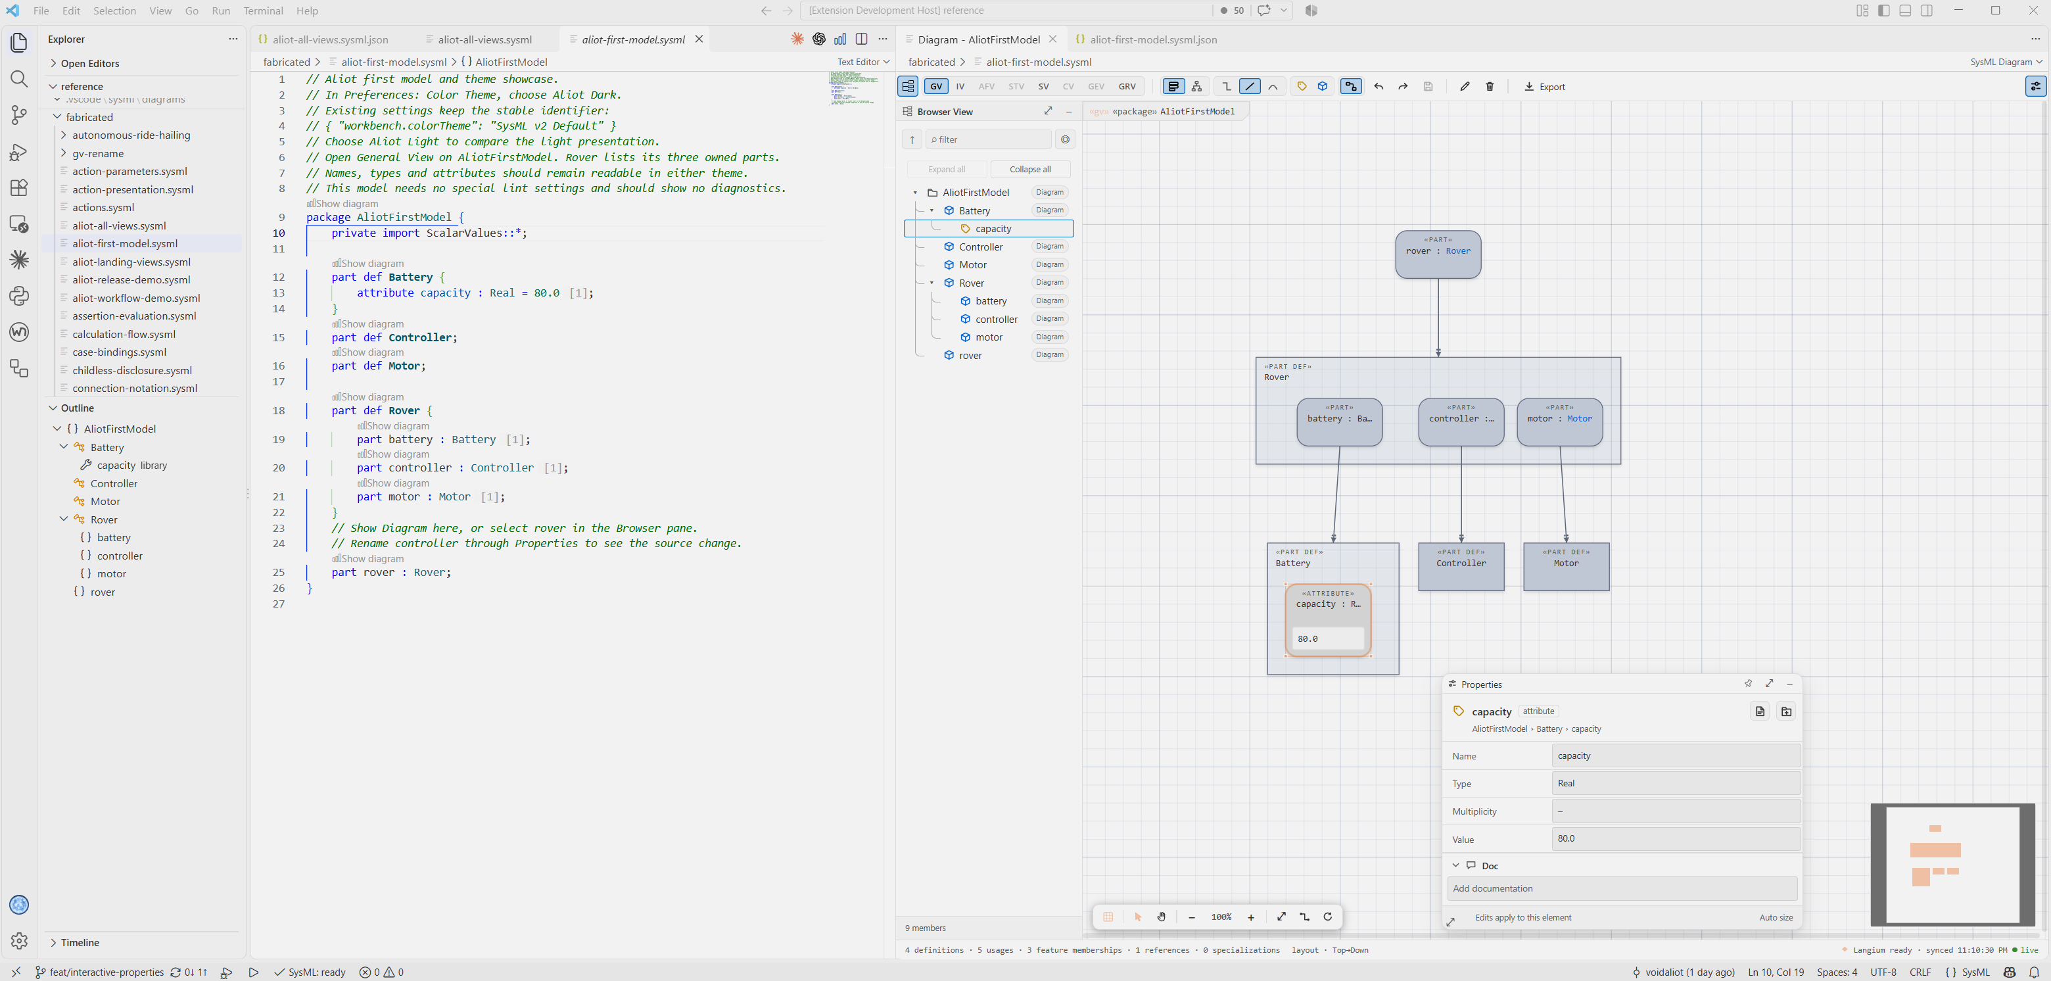Click the fit-to-screen diagonal arrows icon

(1281, 917)
